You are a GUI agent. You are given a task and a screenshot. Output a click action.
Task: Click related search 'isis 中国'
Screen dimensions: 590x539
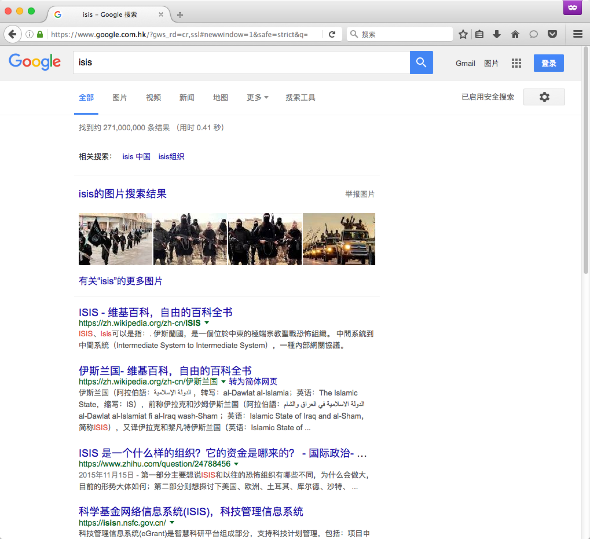[x=136, y=157]
